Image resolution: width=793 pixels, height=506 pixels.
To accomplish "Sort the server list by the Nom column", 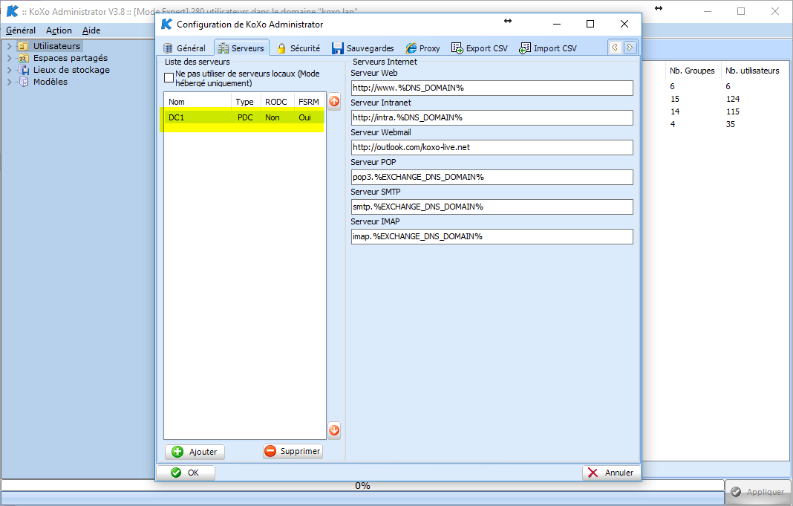I will pyautogui.click(x=198, y=102).
